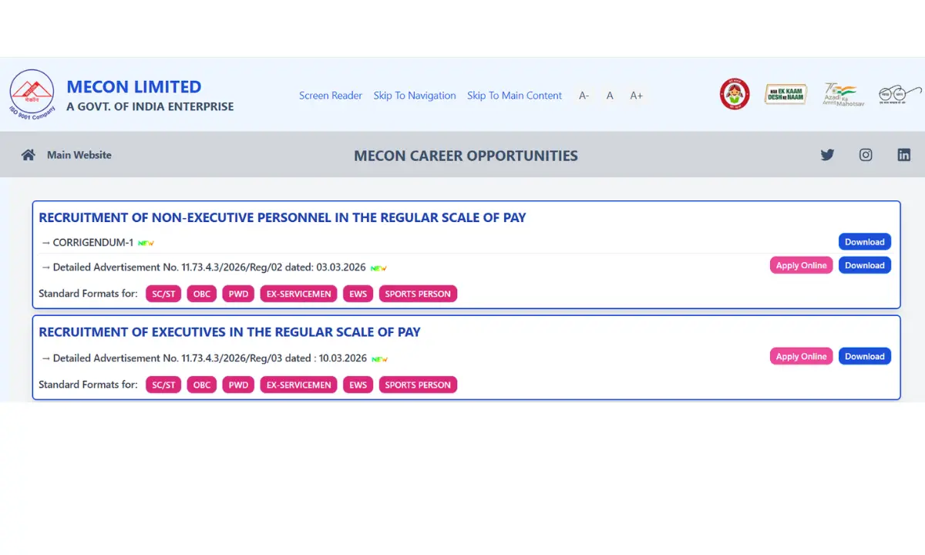Viewport: 925px width, 555px height.
Task: Open the SPORTS PERSON format for executives
Action: (x=418, y=385)
